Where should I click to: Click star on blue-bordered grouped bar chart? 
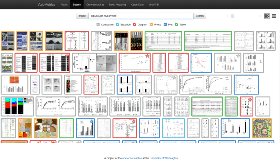92,121
